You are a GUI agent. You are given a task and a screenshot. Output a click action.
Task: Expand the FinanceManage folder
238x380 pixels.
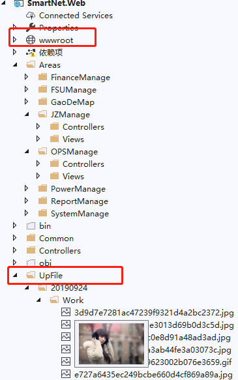pyautogui.click(x=27, y=77)
